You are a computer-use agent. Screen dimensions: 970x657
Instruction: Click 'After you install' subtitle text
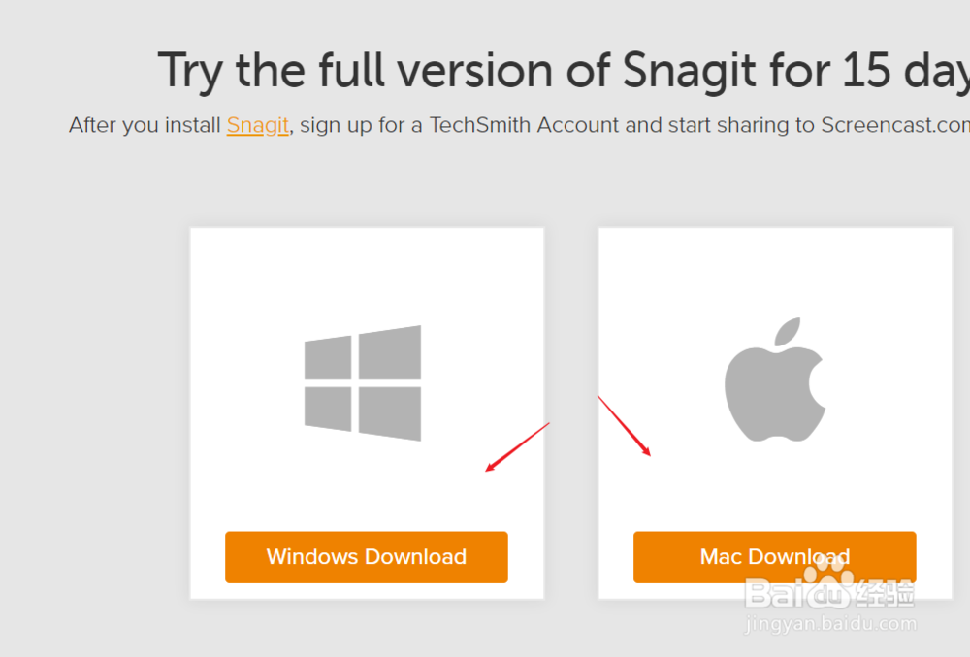145,125
